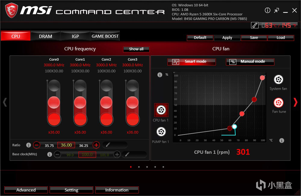This screenshot has height=196, width=301.
Task: Click the Load button
Action: coord(281,38)
